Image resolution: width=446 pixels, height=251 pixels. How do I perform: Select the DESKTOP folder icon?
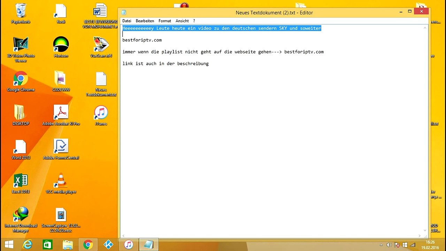tap(21, 115)
